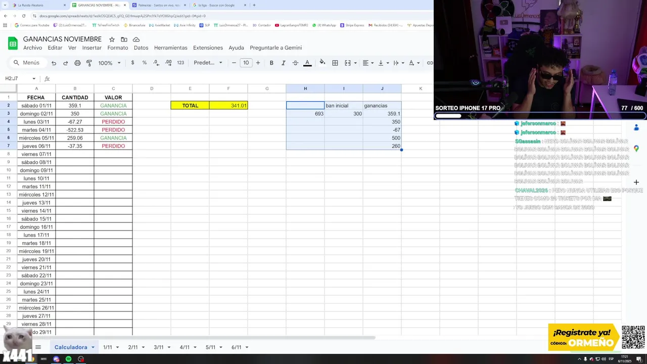Click the Name Box showing H2:J7

[17, 78]
